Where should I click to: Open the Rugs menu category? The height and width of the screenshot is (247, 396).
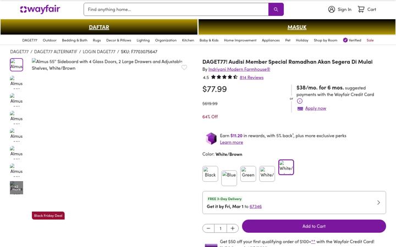click(97, 40)
